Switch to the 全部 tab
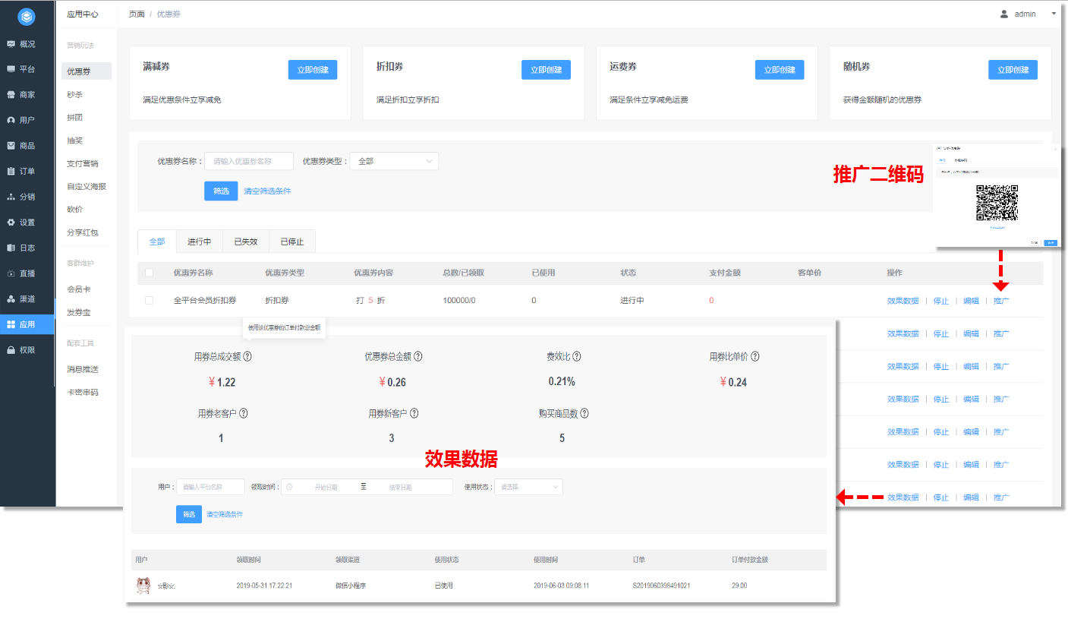 pos(157,242)
